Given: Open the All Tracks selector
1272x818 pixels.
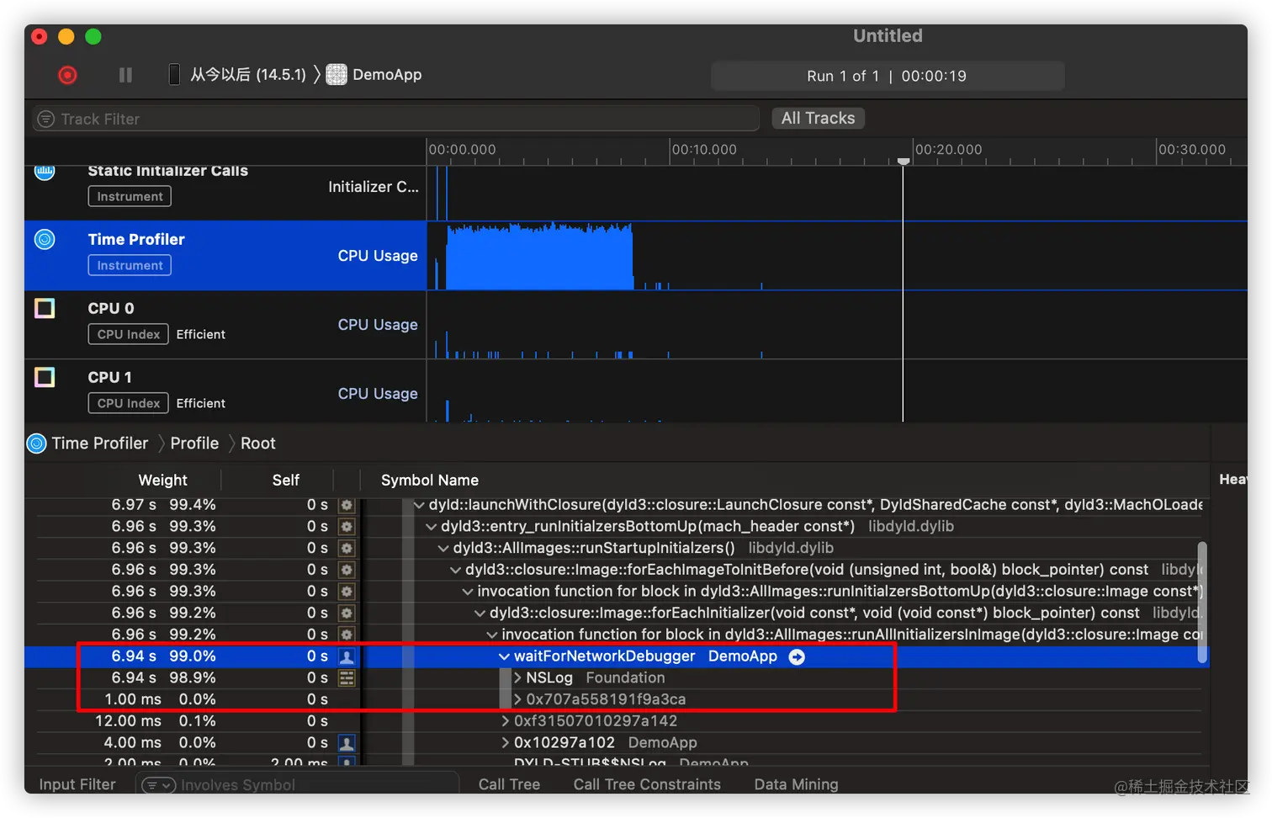Looking at the screenshot, I should [x=818, y=119].
